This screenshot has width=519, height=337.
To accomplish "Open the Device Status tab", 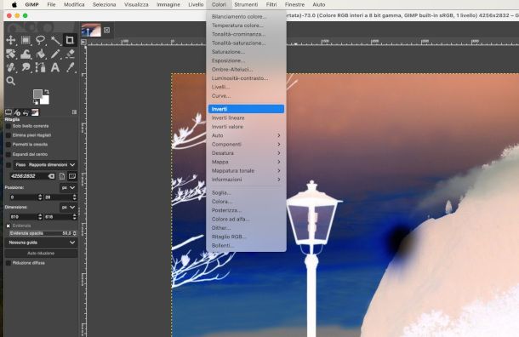I will pyautogui.click(x=17, y=112).
